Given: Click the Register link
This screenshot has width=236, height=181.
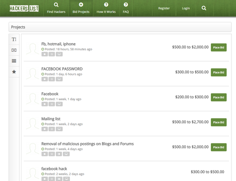Looking at the screenshot, I should 164,8.
